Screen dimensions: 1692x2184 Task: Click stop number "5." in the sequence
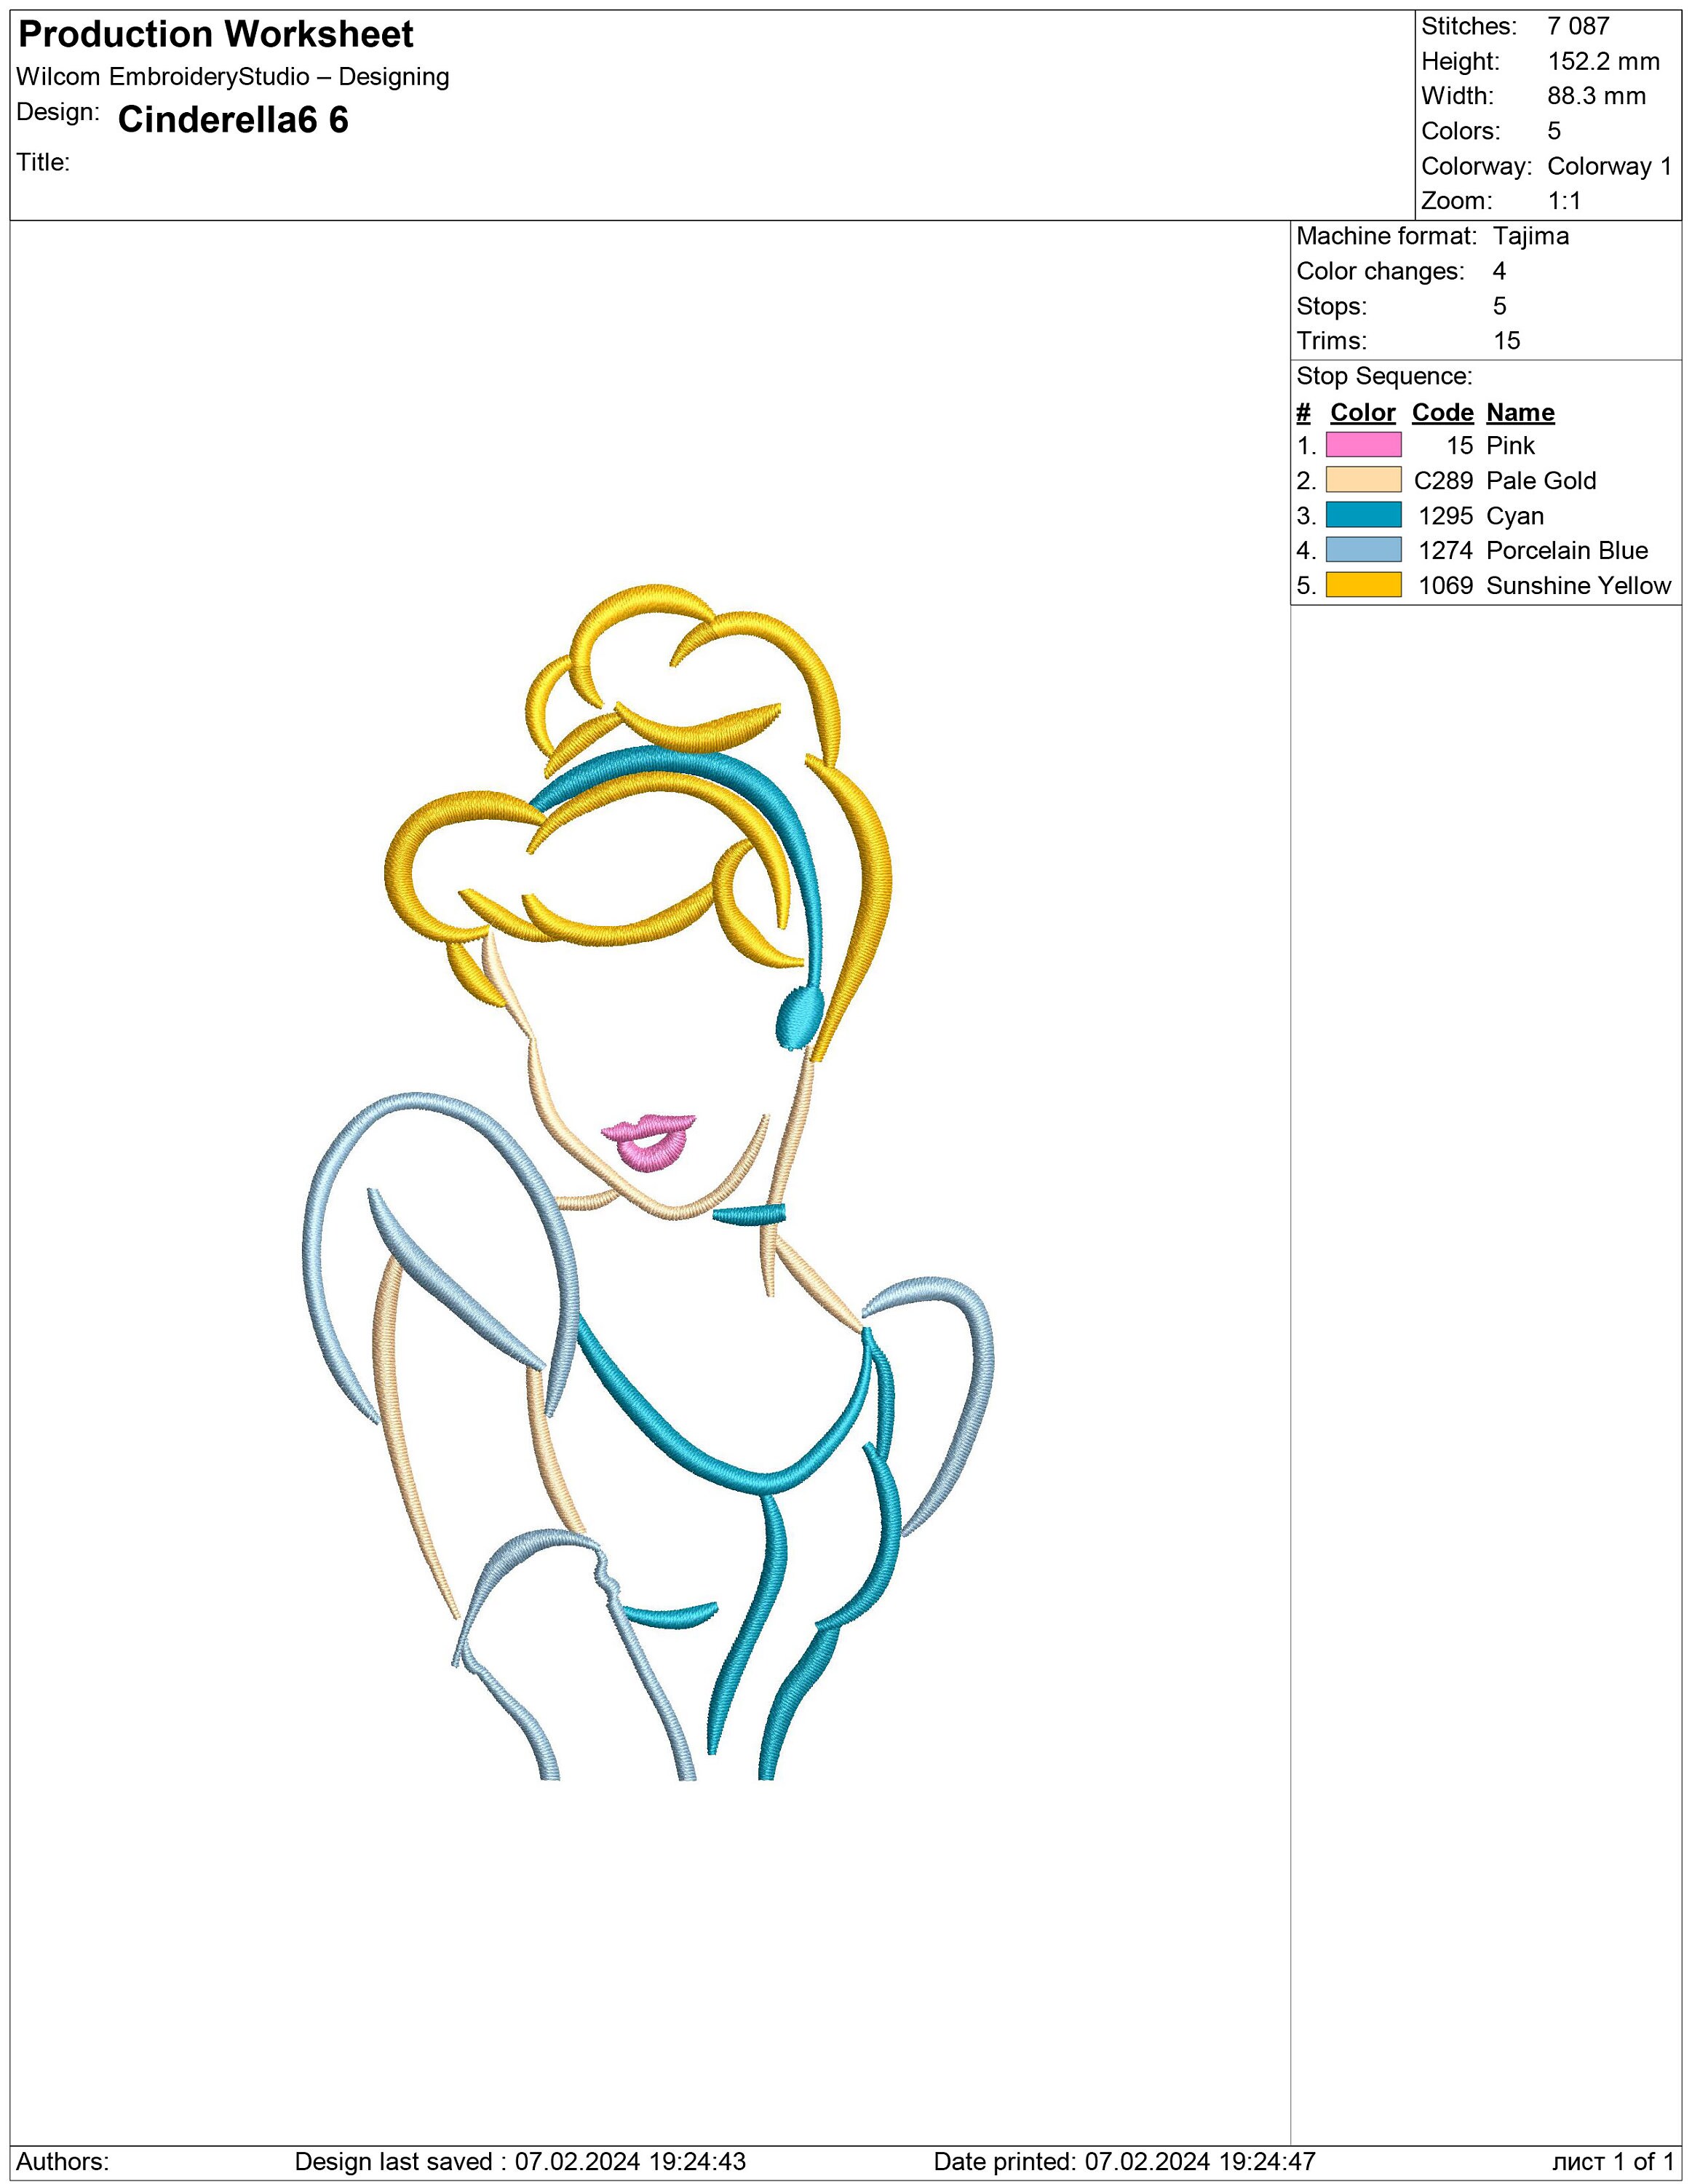tap(1306, 586)
